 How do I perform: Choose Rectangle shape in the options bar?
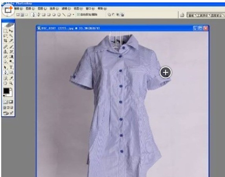[44, 15]
